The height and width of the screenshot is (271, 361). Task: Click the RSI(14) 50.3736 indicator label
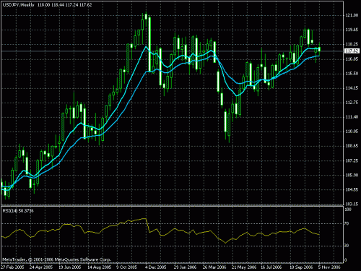coord(18,211)
